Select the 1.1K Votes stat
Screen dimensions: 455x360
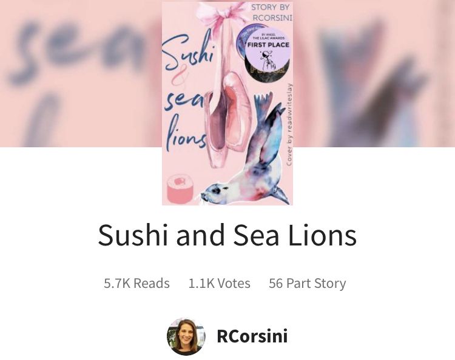tap(219, 283)
